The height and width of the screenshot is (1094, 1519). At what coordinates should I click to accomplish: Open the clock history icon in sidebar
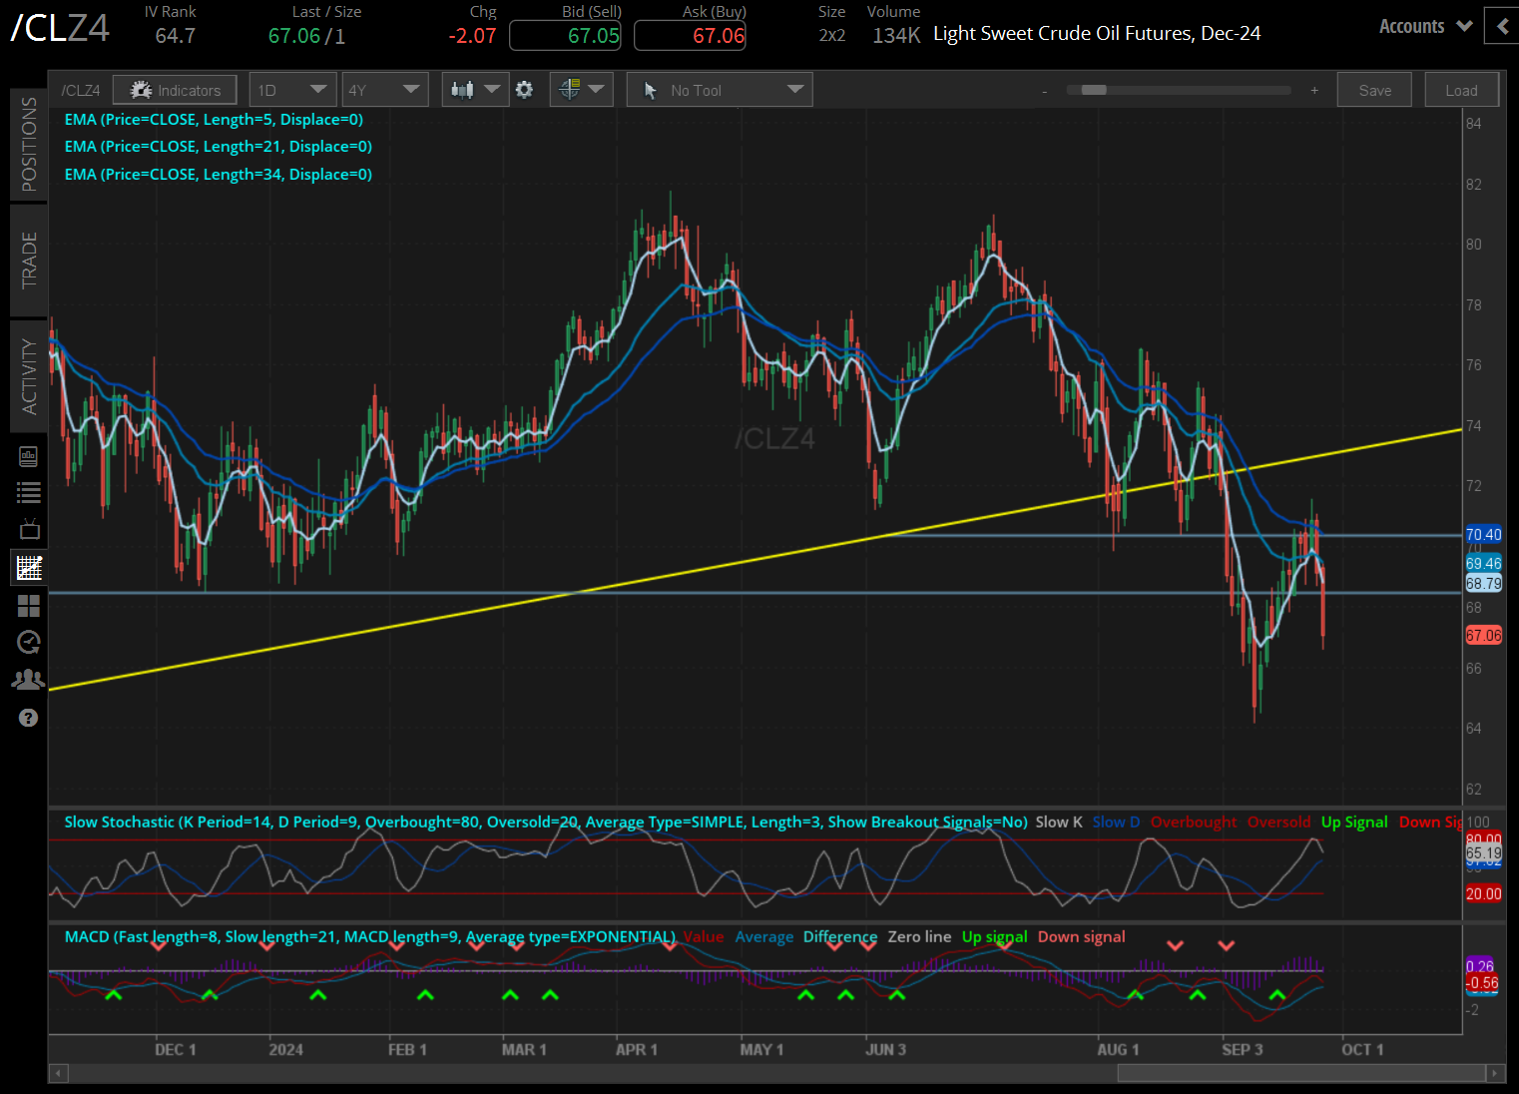pos(28,642)
